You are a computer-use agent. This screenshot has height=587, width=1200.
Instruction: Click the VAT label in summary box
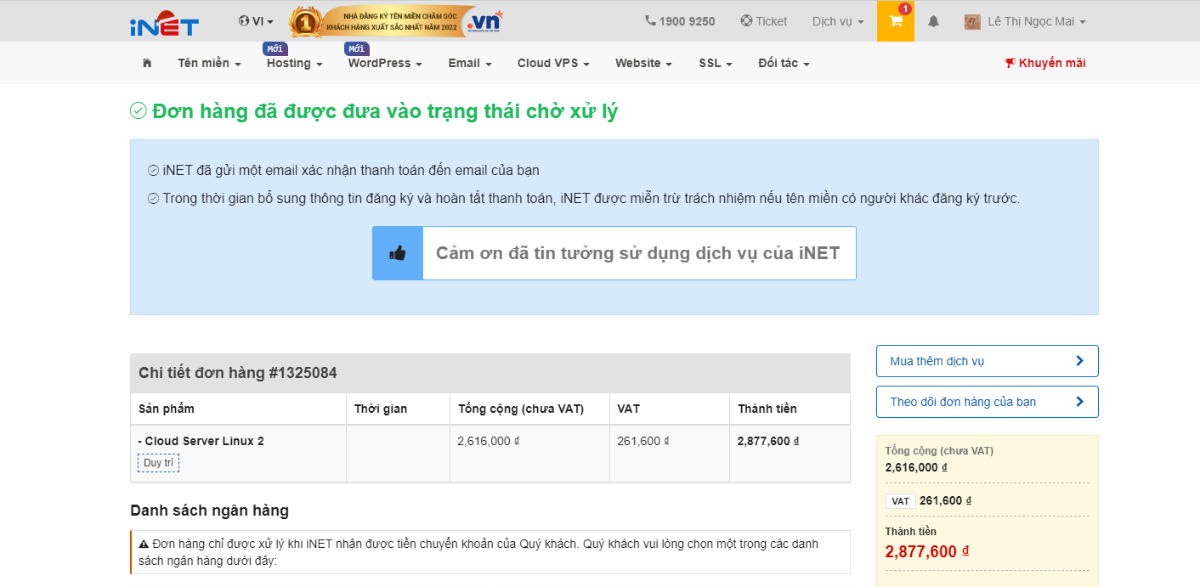point(900,501)
